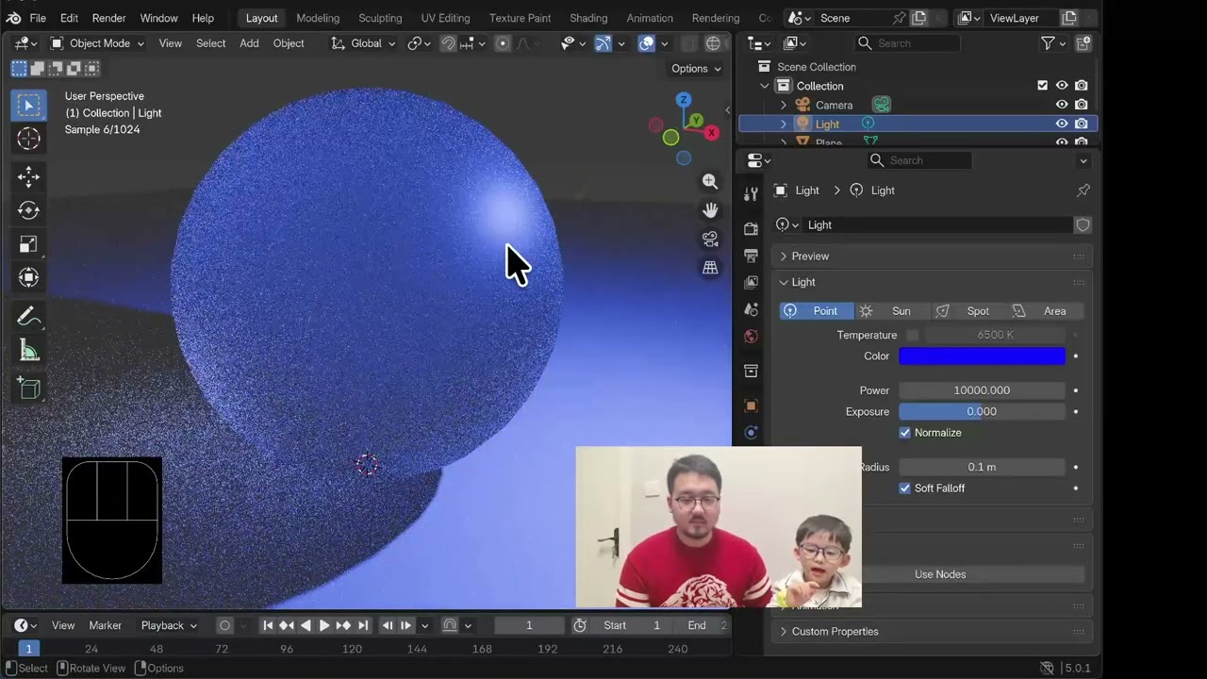The height and width of the screenshot is (679, 1207).
Task: Open the World properties tab
Action: coord(751,336)
